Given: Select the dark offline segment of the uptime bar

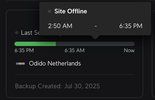Looking at the screenshot, I should click(x=95, y=44).
